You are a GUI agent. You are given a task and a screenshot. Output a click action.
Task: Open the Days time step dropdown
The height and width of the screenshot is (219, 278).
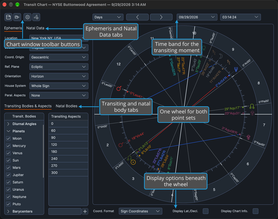click(108, 17)
